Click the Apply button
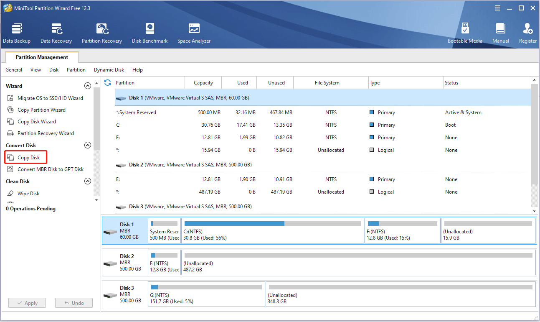This screenshot has height=322, width=540. tap(27, 303)
